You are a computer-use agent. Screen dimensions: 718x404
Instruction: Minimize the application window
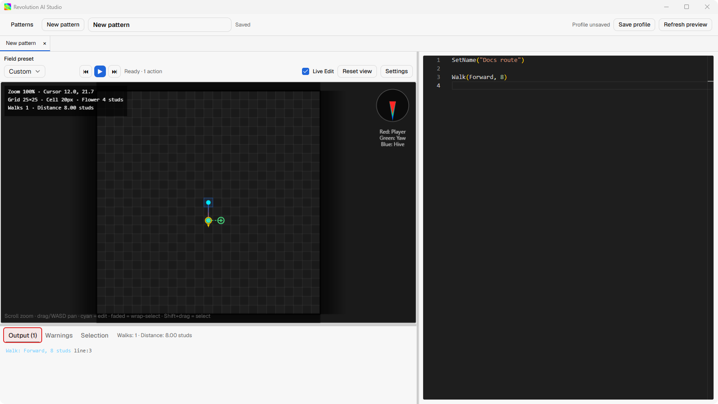pyautogui.click(x=666, y=7)
